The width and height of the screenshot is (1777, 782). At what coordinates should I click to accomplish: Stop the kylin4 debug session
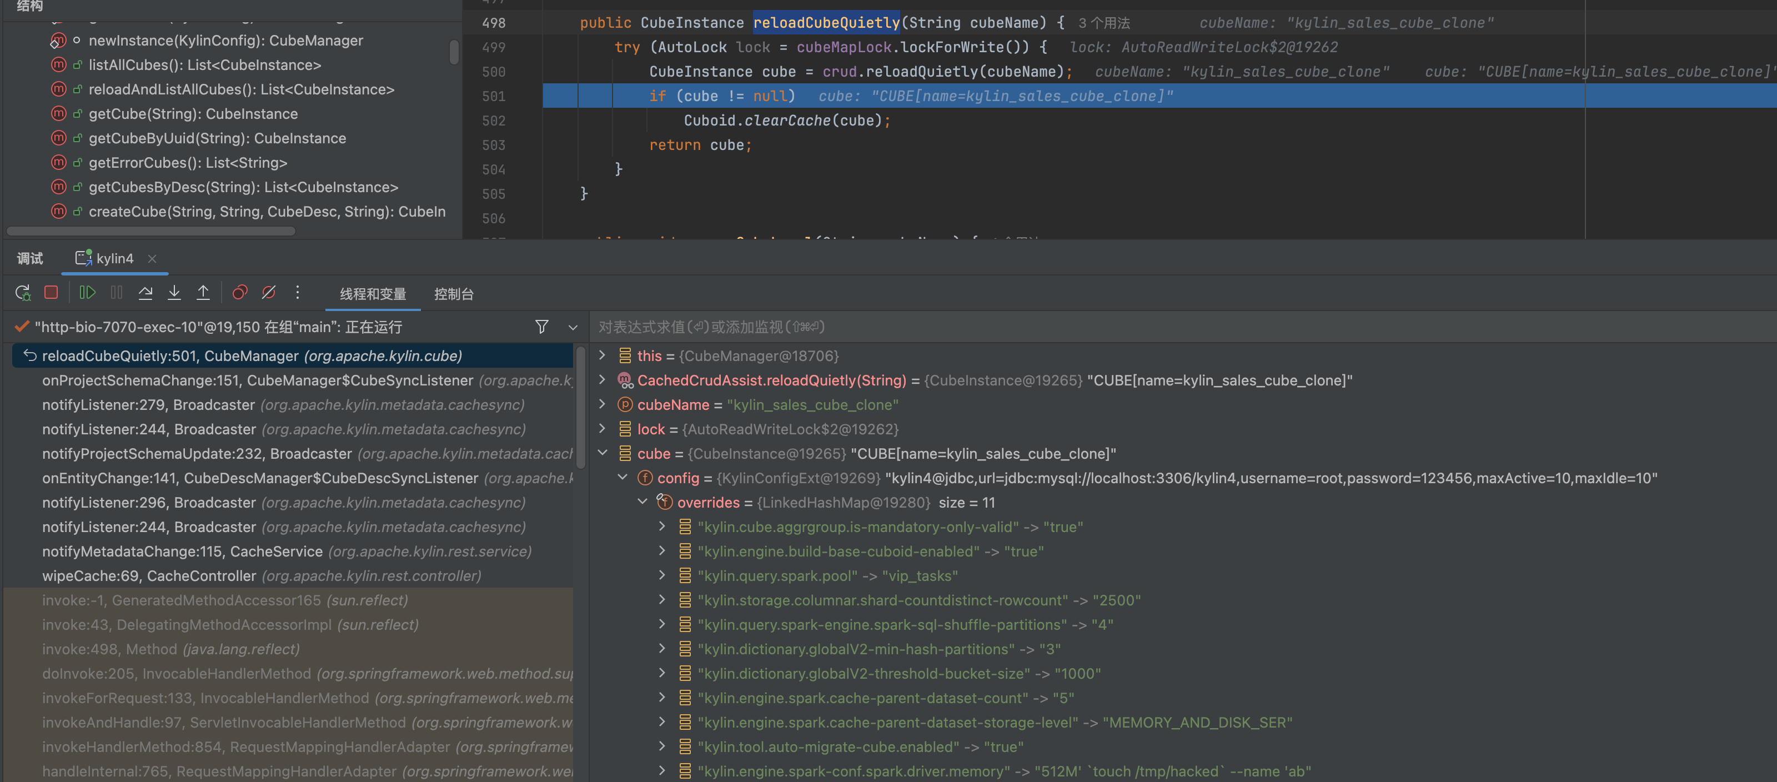tap(51, 293)
